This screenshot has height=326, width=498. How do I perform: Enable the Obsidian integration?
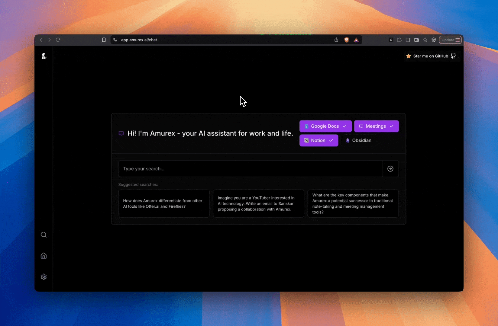358,140
